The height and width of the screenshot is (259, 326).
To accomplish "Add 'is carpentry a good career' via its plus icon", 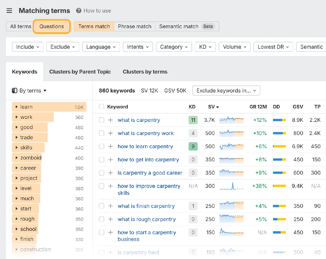I will coord(110,173).
